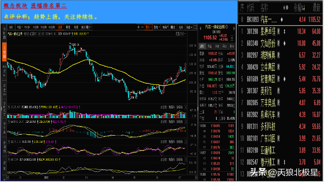Image resolution: width=324 pixels, height=182 pixels.
Task: Zoom in the chart with plus icon
Action: tap(138, 27)
